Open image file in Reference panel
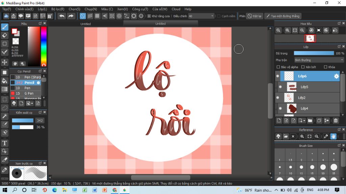Image resolution: width=346 pixels, height=194 pixels. click(286, 136)
